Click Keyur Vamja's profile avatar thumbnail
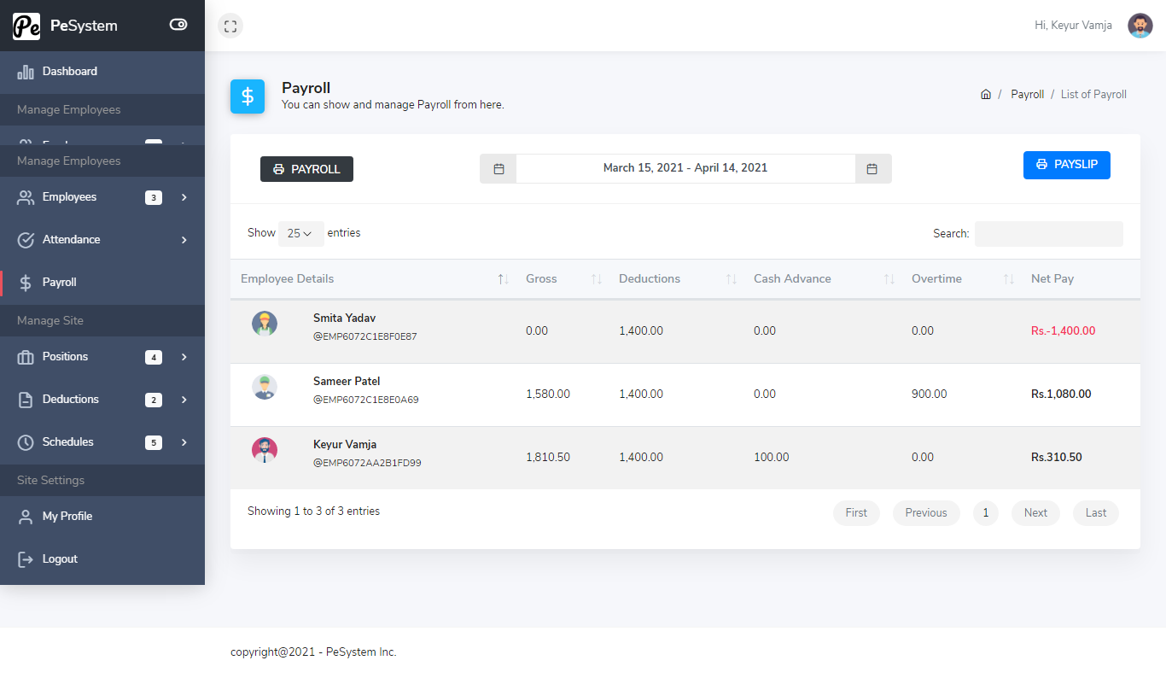Image resolution: width=1166 pixels, height=678 pixels. pos(265,452)
